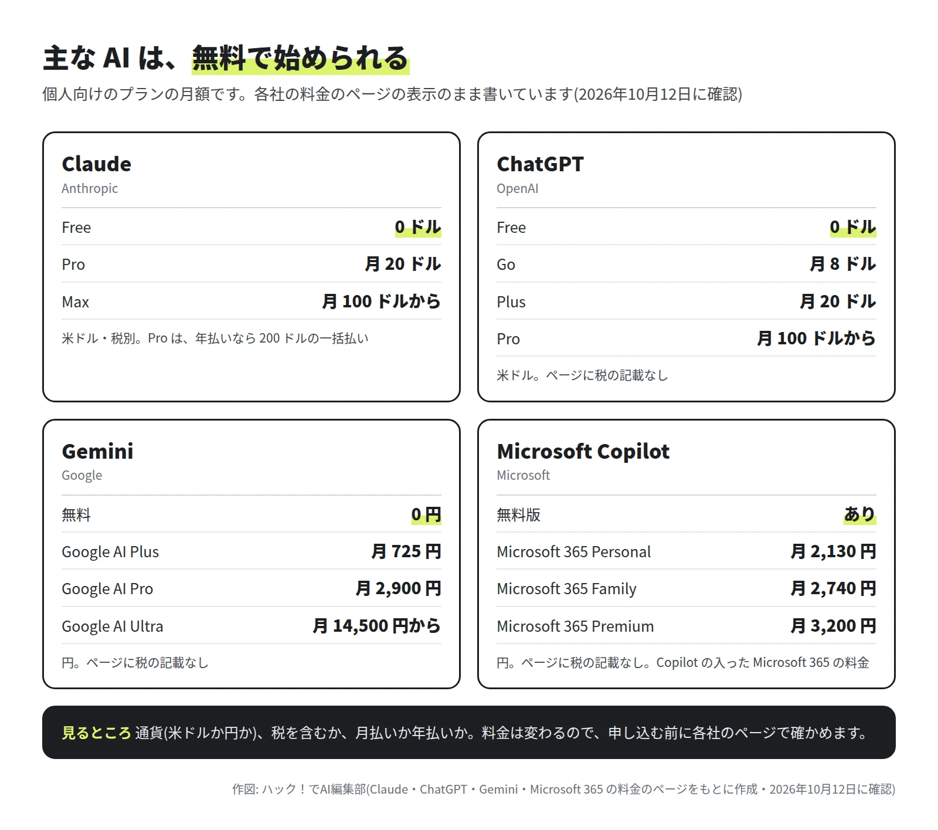
Task: Click the 月 2,900 円 price
Action: 398,588
